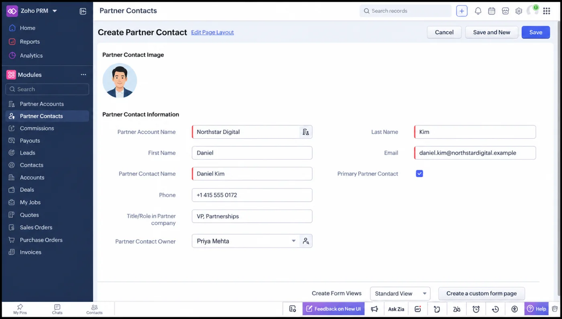Open the apps grid launcher
Viewport: 562px width, 319px height.
pos(546,11)
